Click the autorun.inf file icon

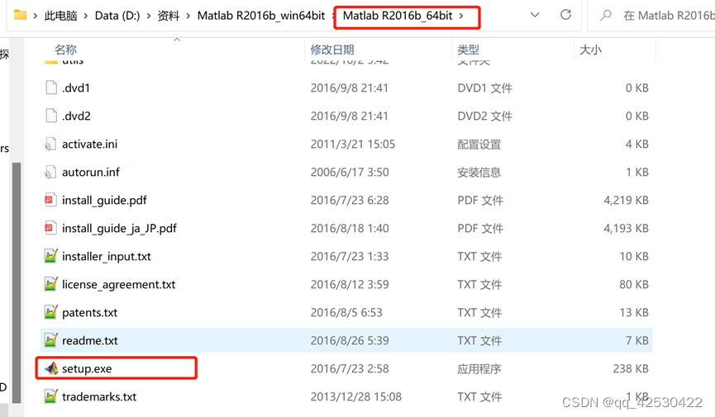50,173
